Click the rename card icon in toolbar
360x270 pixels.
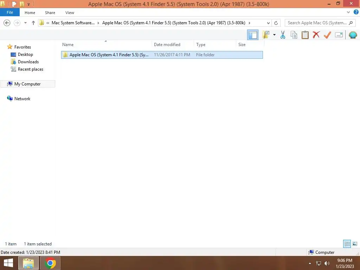[x=339, y=35]
